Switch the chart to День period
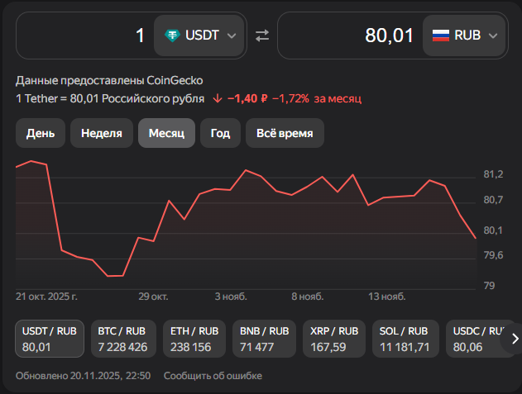The height and width of the screenshot is (394, 522). point(41,133)
